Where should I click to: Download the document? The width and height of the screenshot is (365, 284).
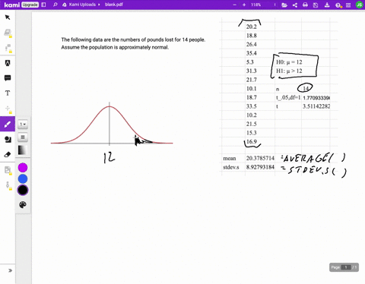tap(327, 5)
